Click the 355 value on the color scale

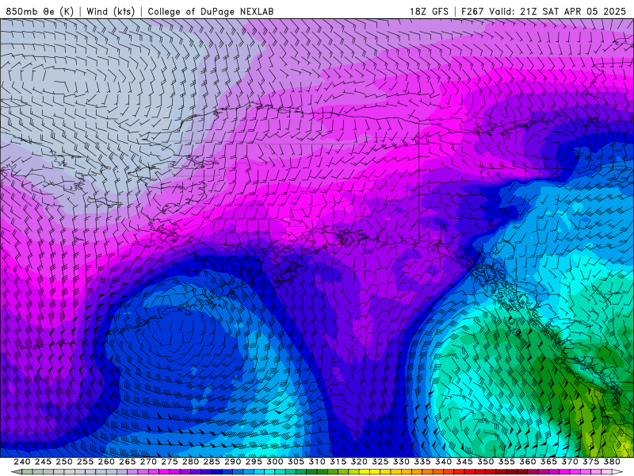[x=506, y=462]
